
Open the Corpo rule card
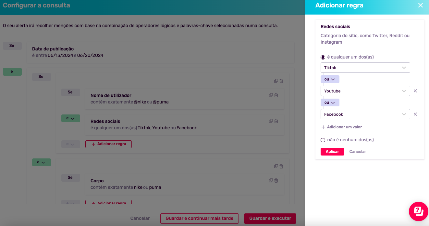(185, 184)
